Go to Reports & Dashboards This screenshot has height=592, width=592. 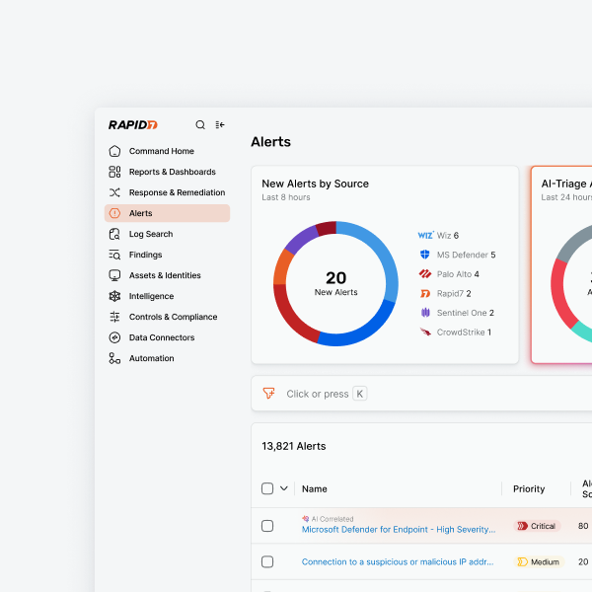coord(168,172)
